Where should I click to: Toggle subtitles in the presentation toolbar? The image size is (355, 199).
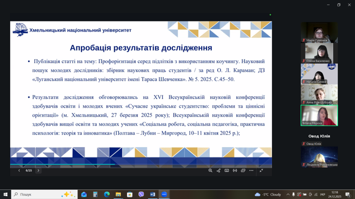click(227, 170)
